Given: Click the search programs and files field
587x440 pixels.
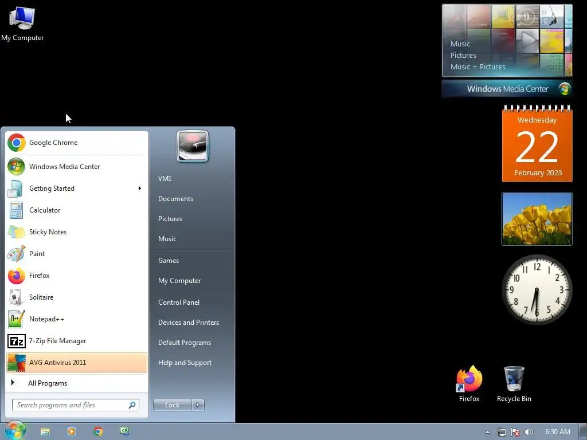Looking at the screenshot, I should tap(76, 405).
